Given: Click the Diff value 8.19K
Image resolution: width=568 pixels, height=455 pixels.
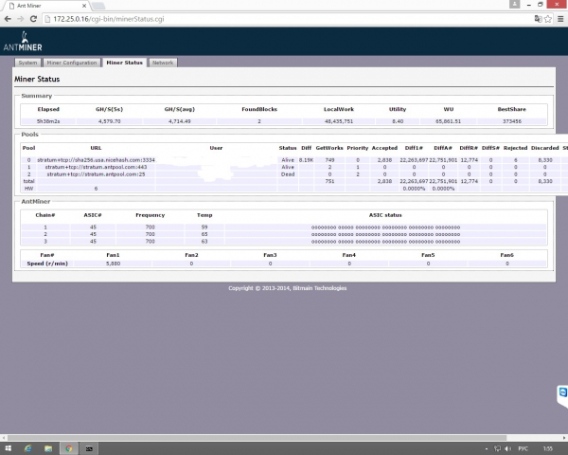Looking at the screenshot, I should pyautogui.click(x=306, y=159).
